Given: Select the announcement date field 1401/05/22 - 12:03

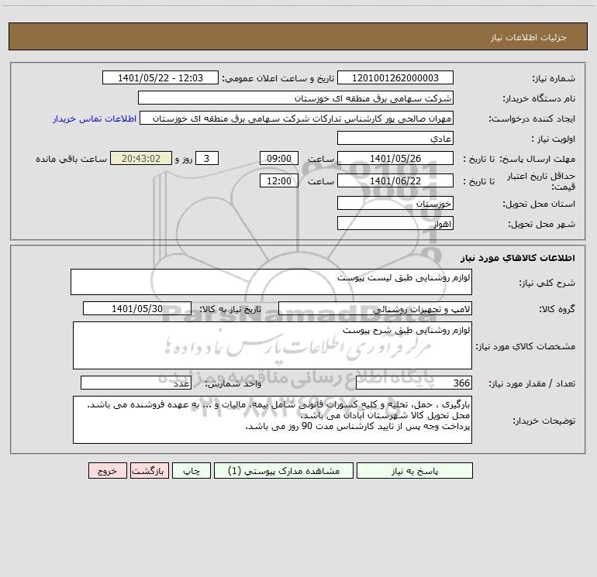Looking at the screenshot, I should coord(160,77).
